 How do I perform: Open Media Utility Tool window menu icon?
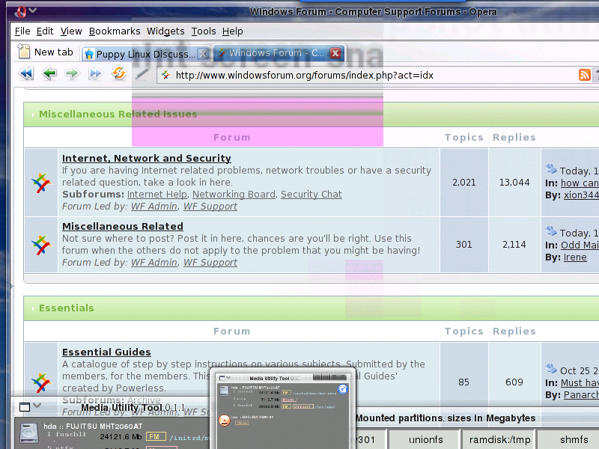25,407
